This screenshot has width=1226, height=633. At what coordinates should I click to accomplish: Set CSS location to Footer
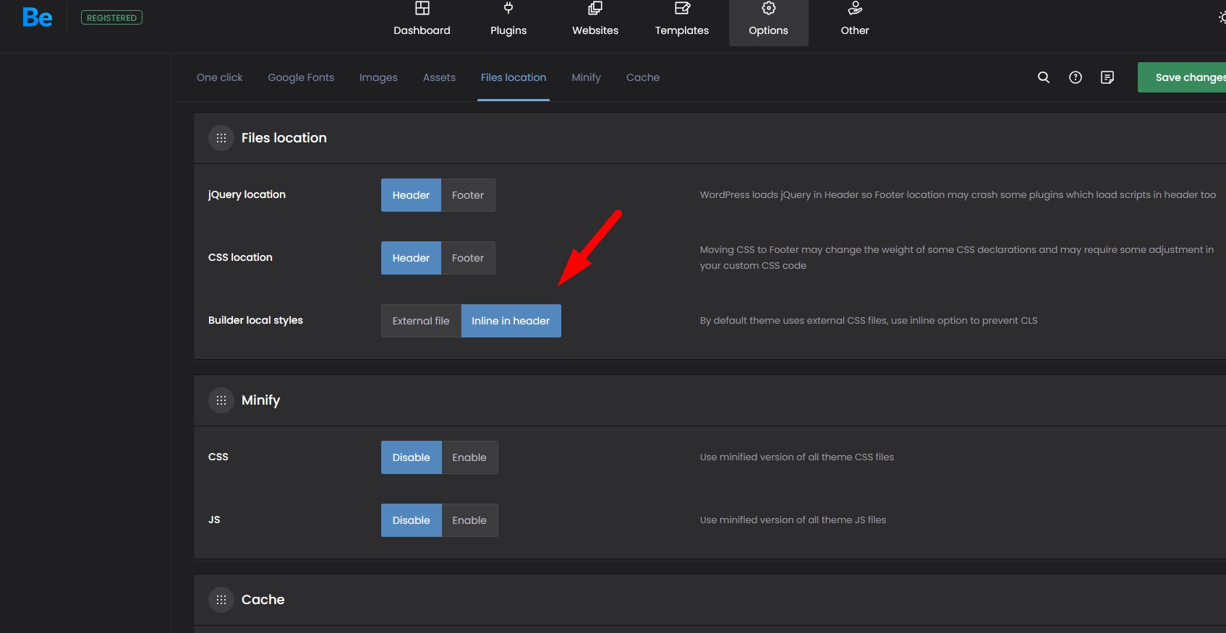(x=468, y=258)
